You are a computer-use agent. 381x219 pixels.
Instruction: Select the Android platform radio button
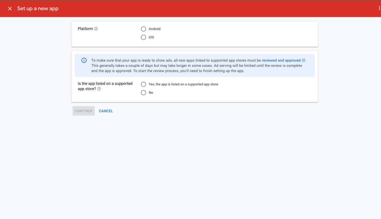tap(144, 29)
